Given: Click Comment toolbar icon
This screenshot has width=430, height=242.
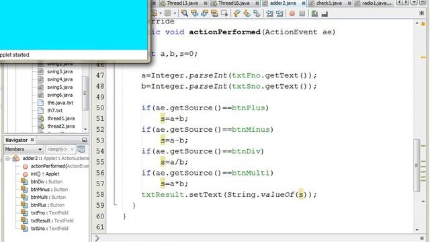Looking at the screenshot, I should [x=314, y=13].
